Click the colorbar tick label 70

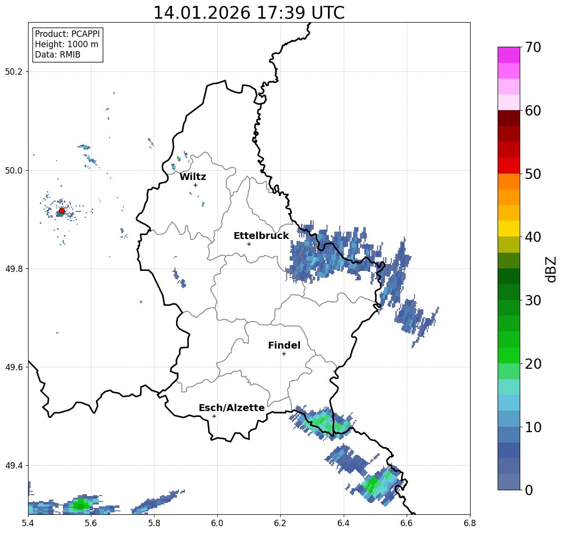point(533,47)
